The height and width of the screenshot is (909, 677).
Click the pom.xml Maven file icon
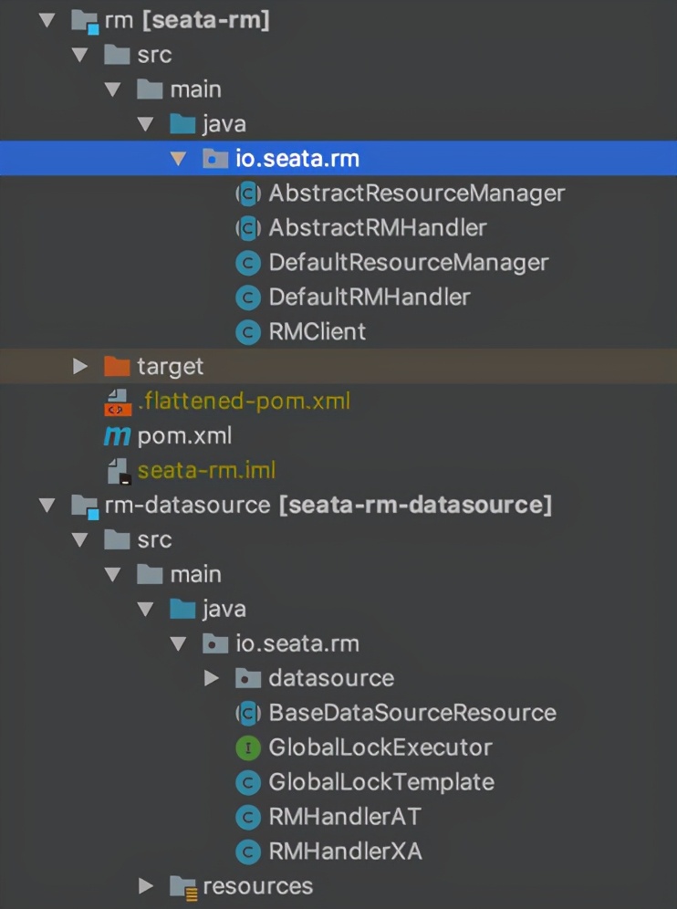click(117, 436)
